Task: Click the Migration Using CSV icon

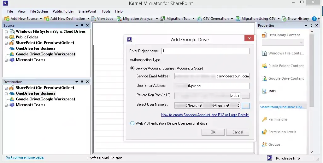Action: pos(238,19)
